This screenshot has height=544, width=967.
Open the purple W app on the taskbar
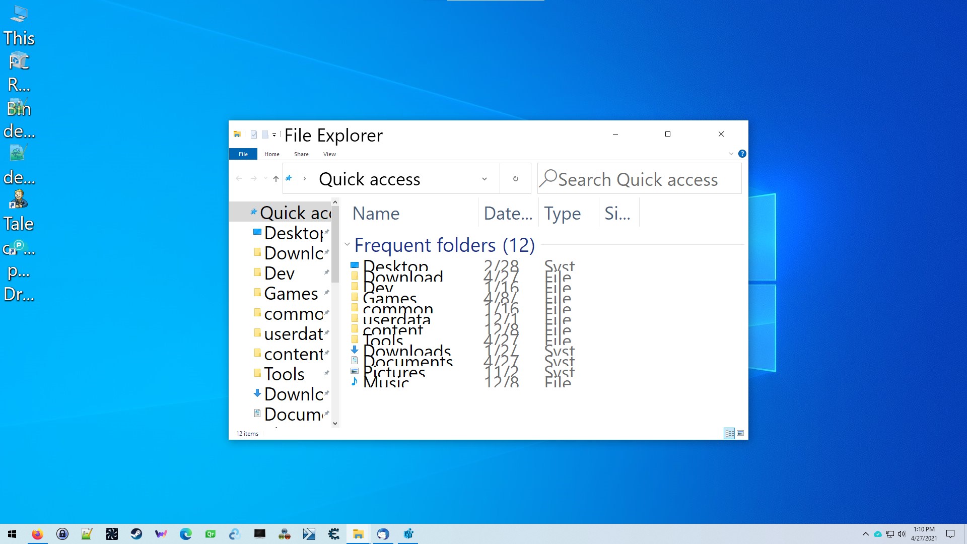(161, 534)
